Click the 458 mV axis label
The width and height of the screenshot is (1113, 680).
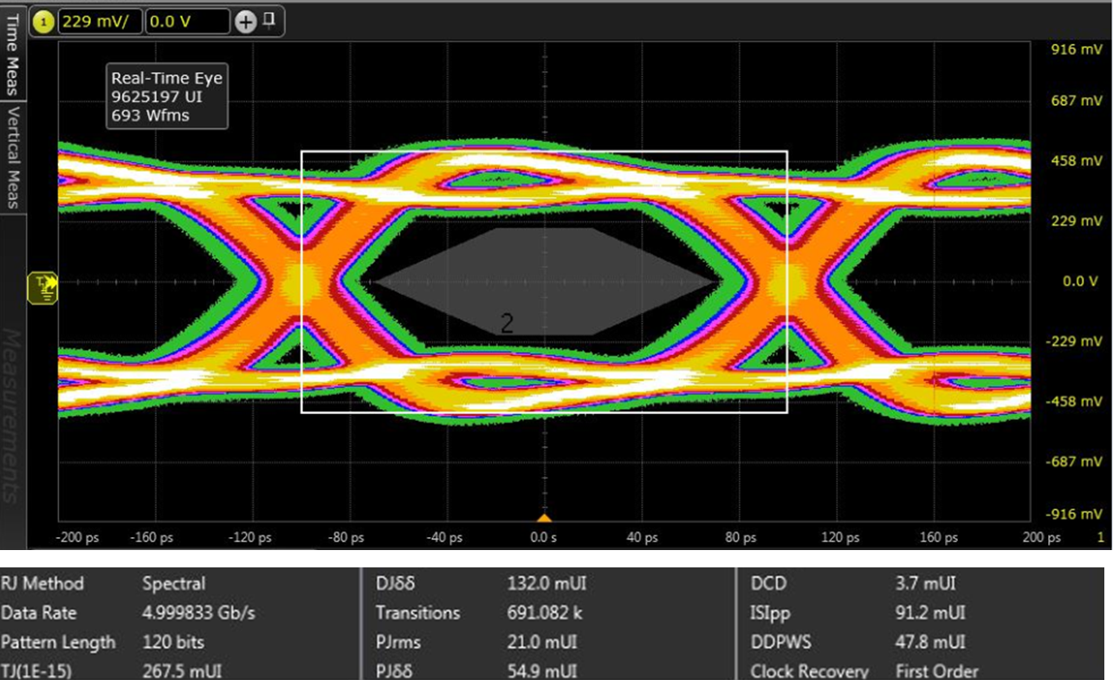click(x=1075, y=161)
